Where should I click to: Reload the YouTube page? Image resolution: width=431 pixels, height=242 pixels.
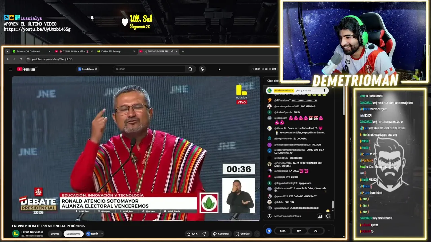point(21,59)
